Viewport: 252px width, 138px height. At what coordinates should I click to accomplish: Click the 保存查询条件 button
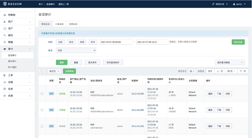(x=113, y=62)
